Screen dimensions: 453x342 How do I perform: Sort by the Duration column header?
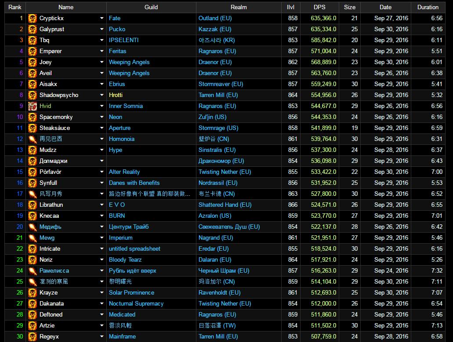pyautogui.click(x=428, y=7)
